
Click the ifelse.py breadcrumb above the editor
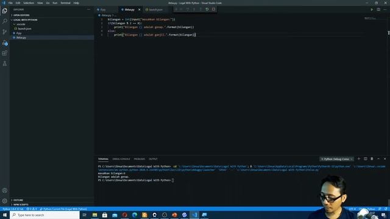(x=106, y=15)
